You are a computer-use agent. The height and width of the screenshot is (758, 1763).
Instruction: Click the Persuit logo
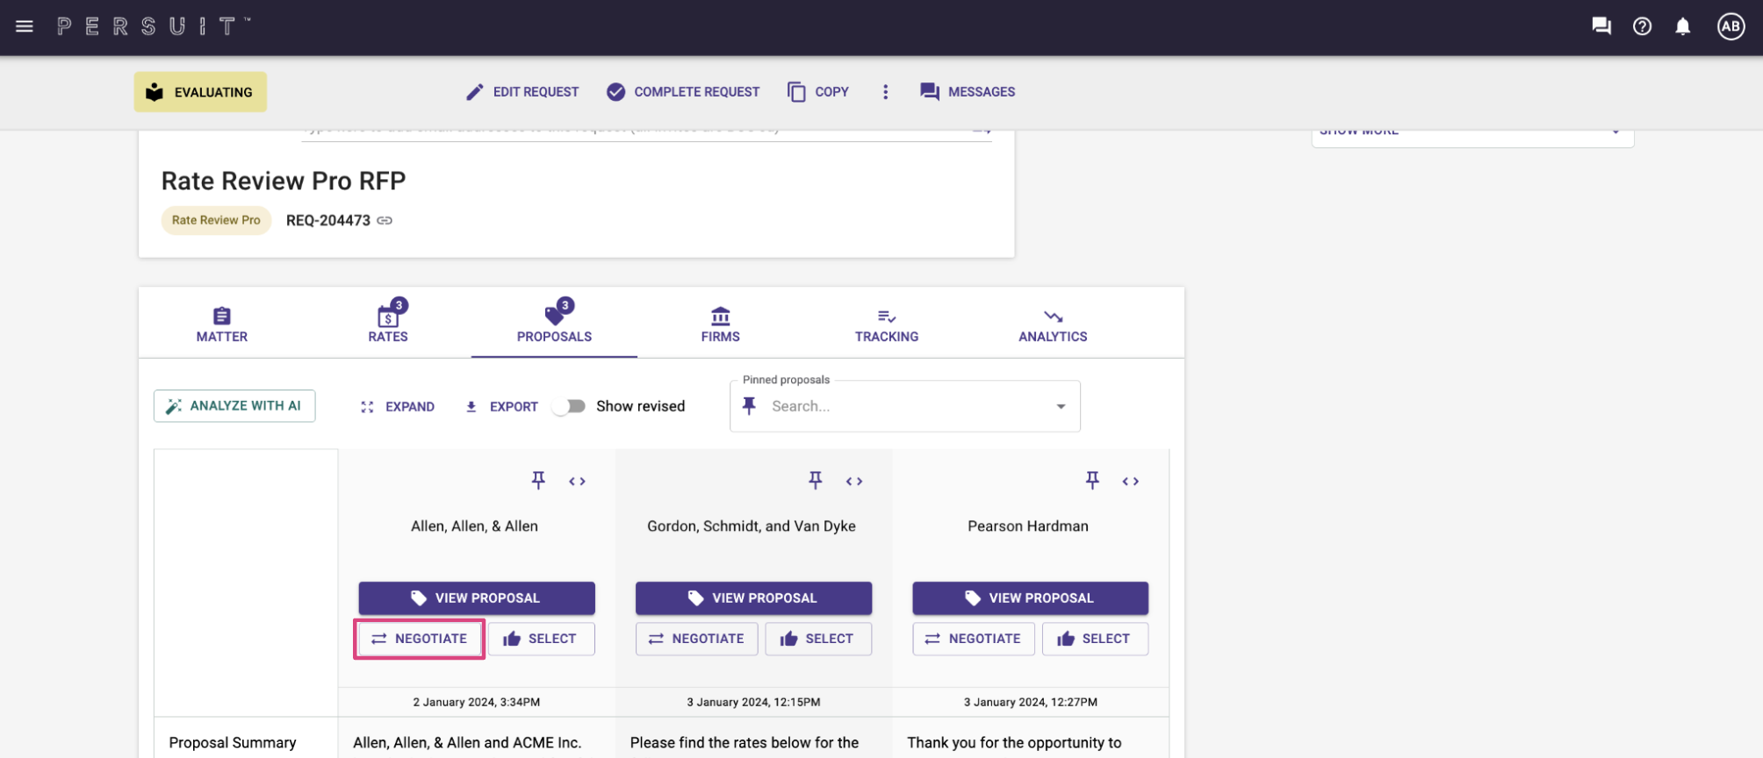[154, 26]
